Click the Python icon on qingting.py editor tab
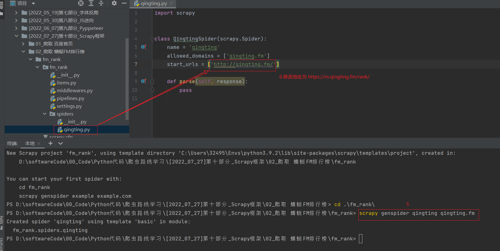 137,3
